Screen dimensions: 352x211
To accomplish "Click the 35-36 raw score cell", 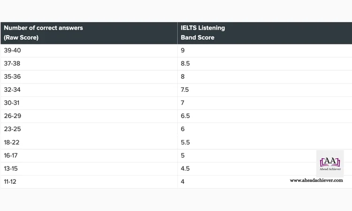I will point(89,77).
